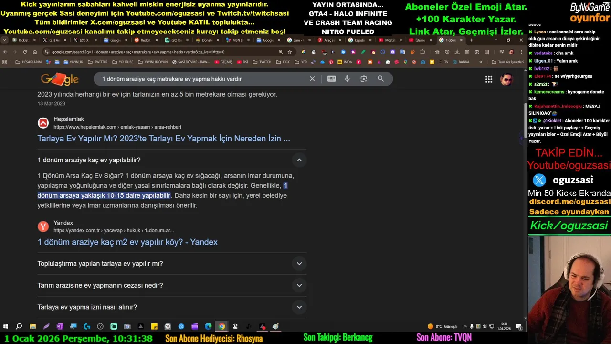Open the Chrome profile picture

coord(511,52)
